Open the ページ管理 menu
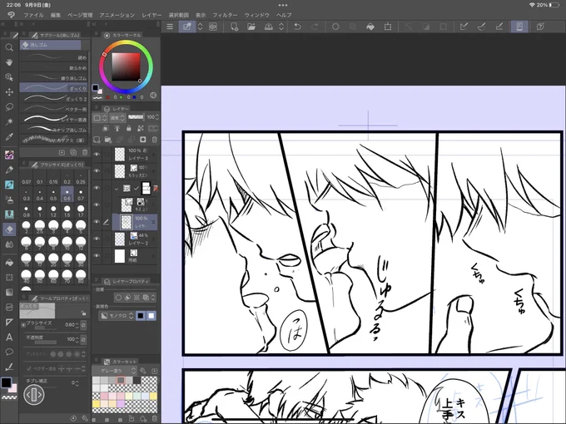The image size is (566, 424). click(x=80, y=15)
